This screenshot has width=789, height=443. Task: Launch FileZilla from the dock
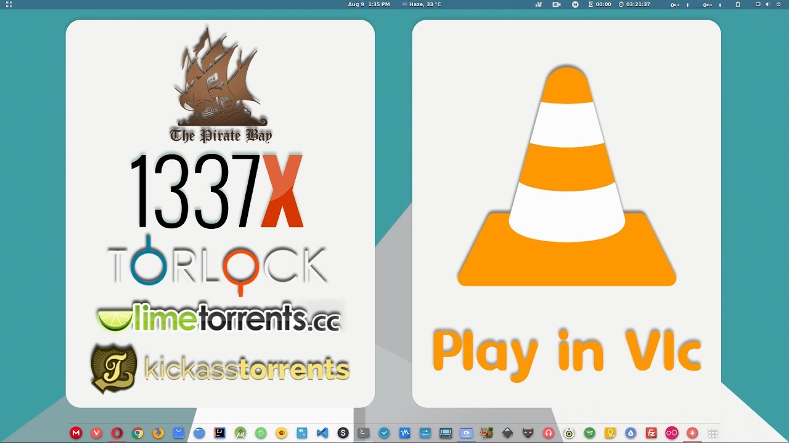click(x=652, y=433)
